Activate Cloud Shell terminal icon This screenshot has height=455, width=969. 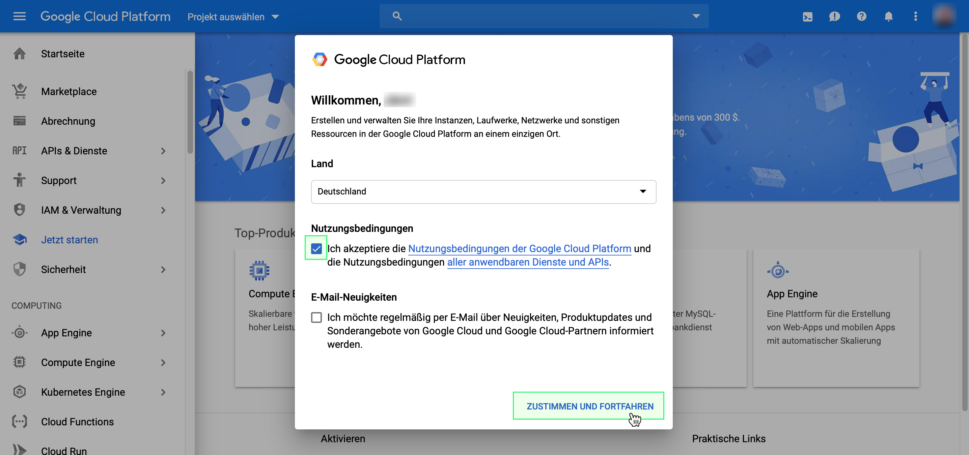pos(807,17)
